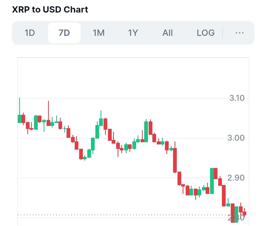
Task: Show the 1M price range
Action: [98, 33]
